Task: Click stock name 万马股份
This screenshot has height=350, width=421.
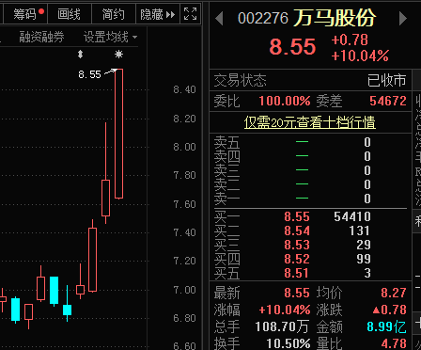Action: click(334, 18)
